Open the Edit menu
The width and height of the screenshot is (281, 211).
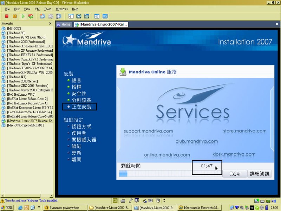(17, 9)
